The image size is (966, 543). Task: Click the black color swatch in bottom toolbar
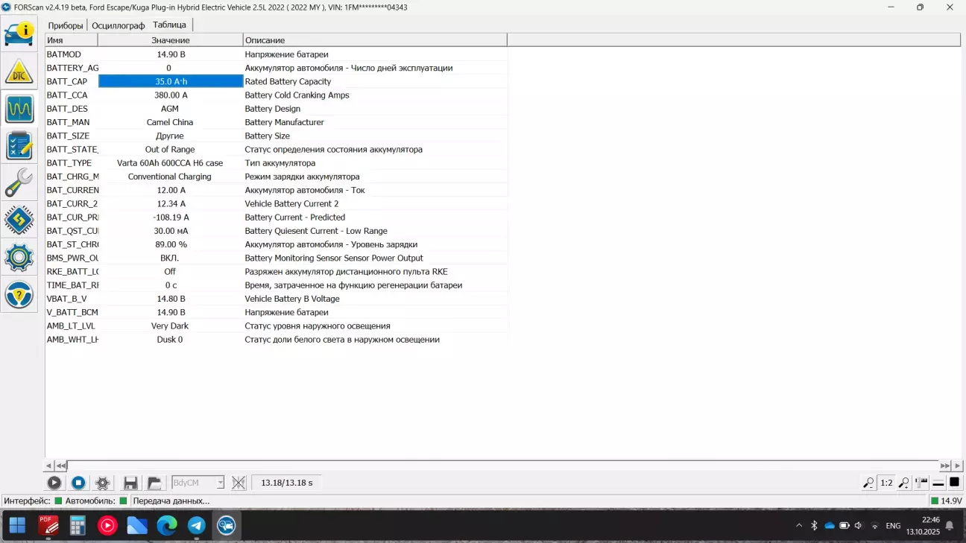(x=954, y=482)
